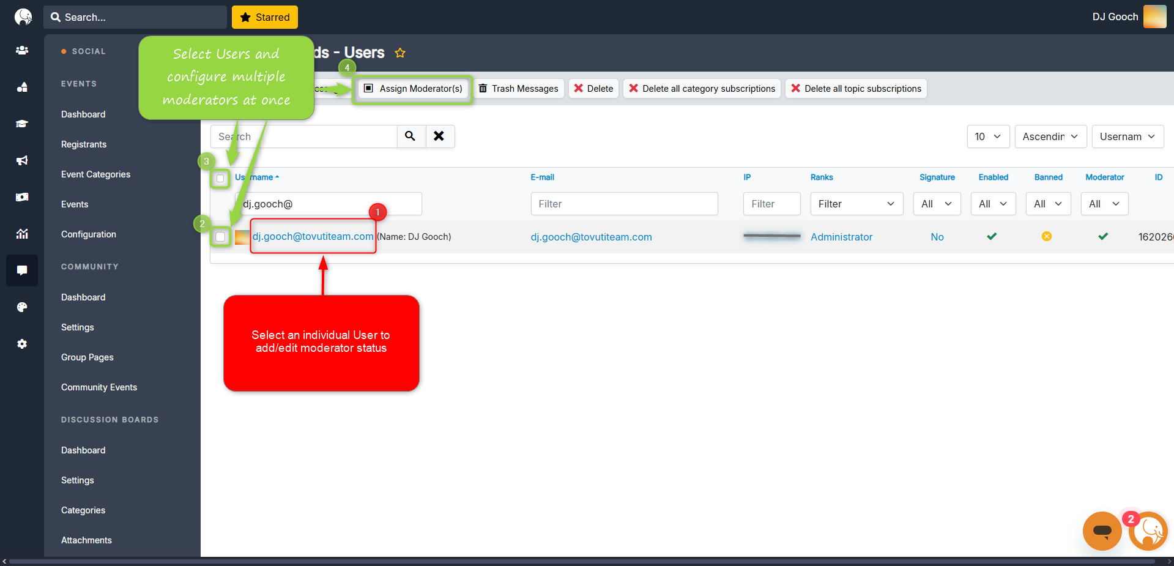Viewport: 1174px width, 566px height.
Task: Toggle the select-all users checkbox
Action: pos(220,179)
